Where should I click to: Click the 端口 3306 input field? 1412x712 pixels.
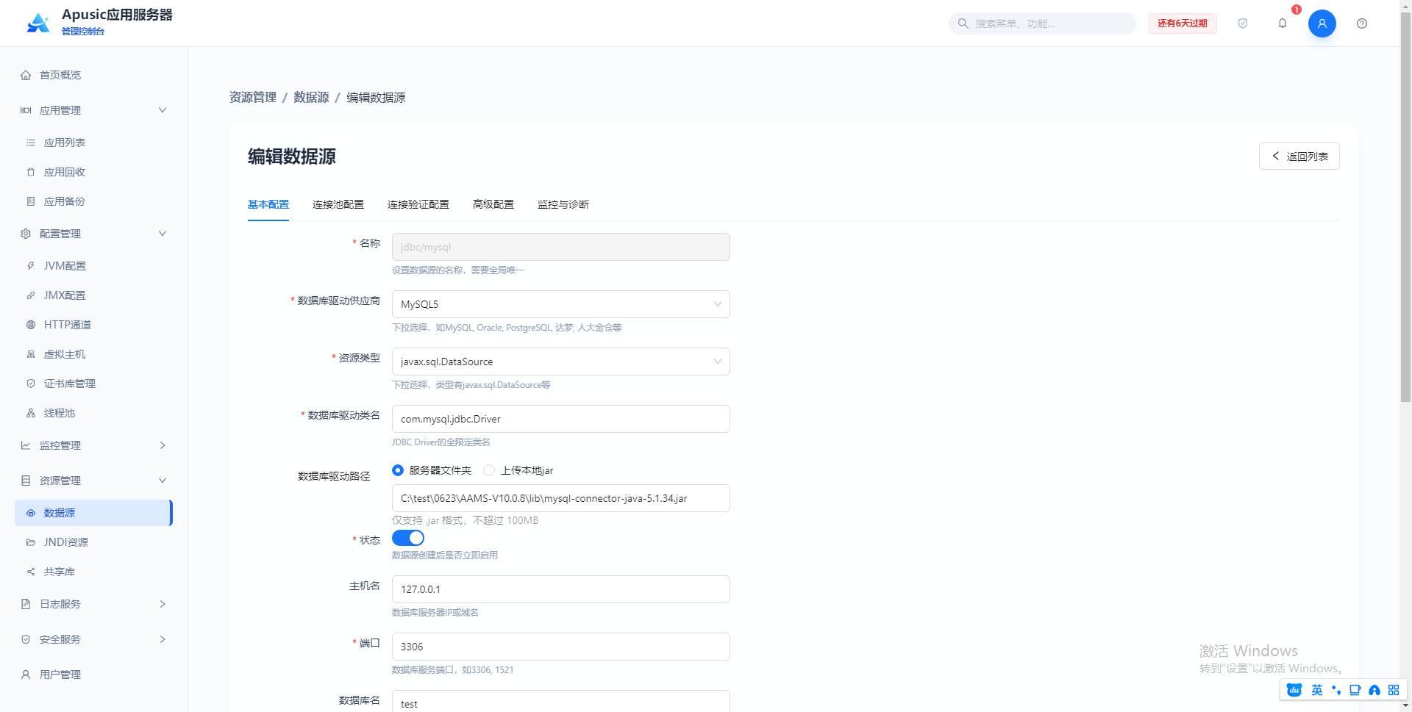tap(560, 647)
